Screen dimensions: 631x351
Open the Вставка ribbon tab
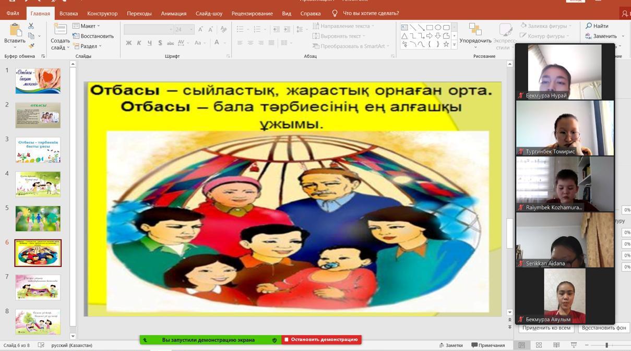[x=68, y=14]
